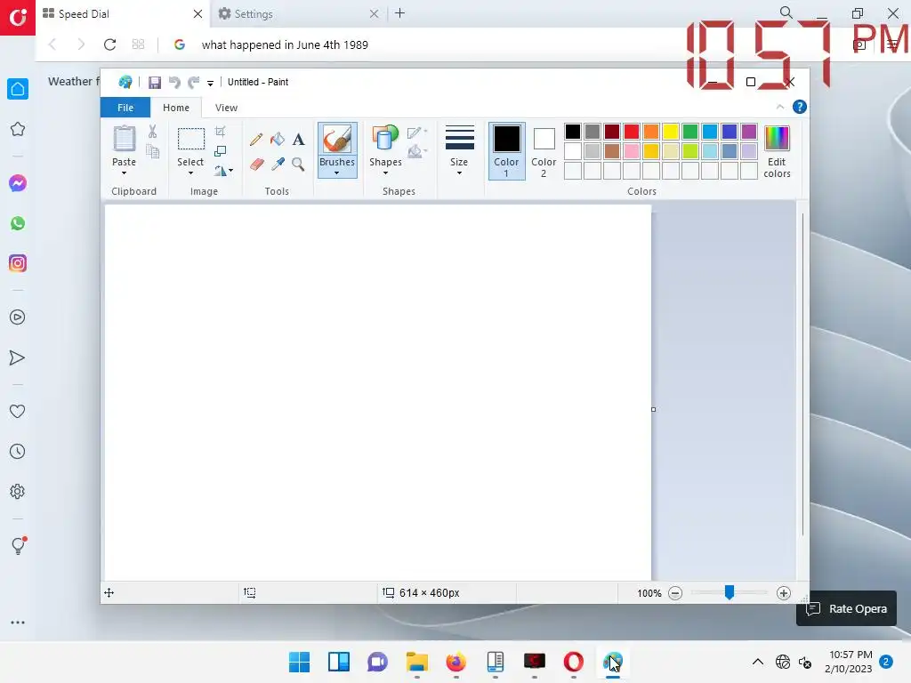This screenshot has width=911, height=683.
Task: Select the rectangular Select tool
Action: [190, 140]
